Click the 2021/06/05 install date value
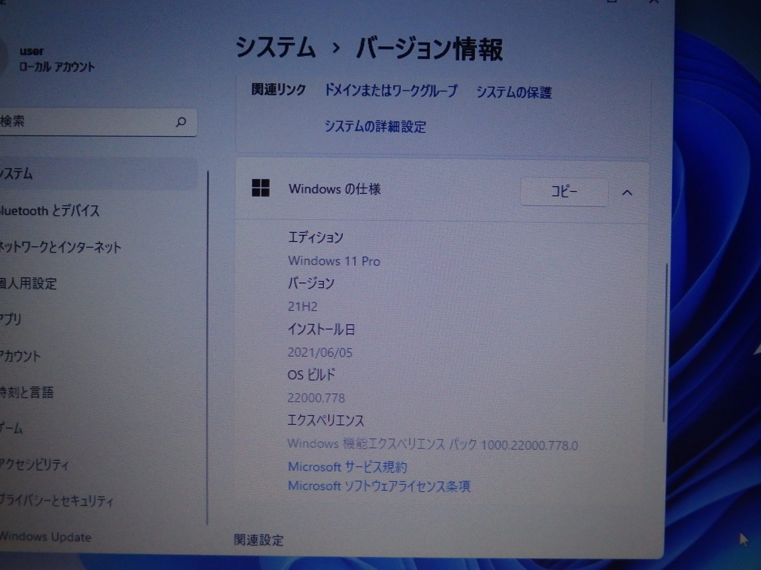Screen dimensions: 761x570 320,352
